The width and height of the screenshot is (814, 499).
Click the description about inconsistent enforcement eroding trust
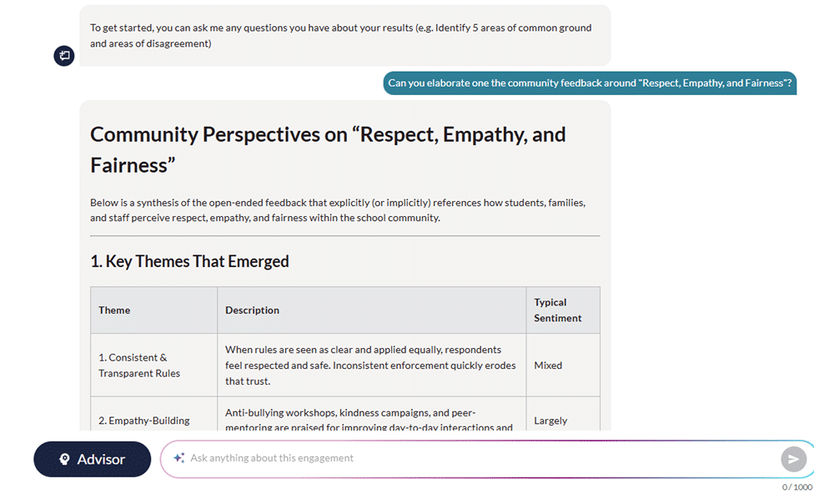tap(370, 365)
